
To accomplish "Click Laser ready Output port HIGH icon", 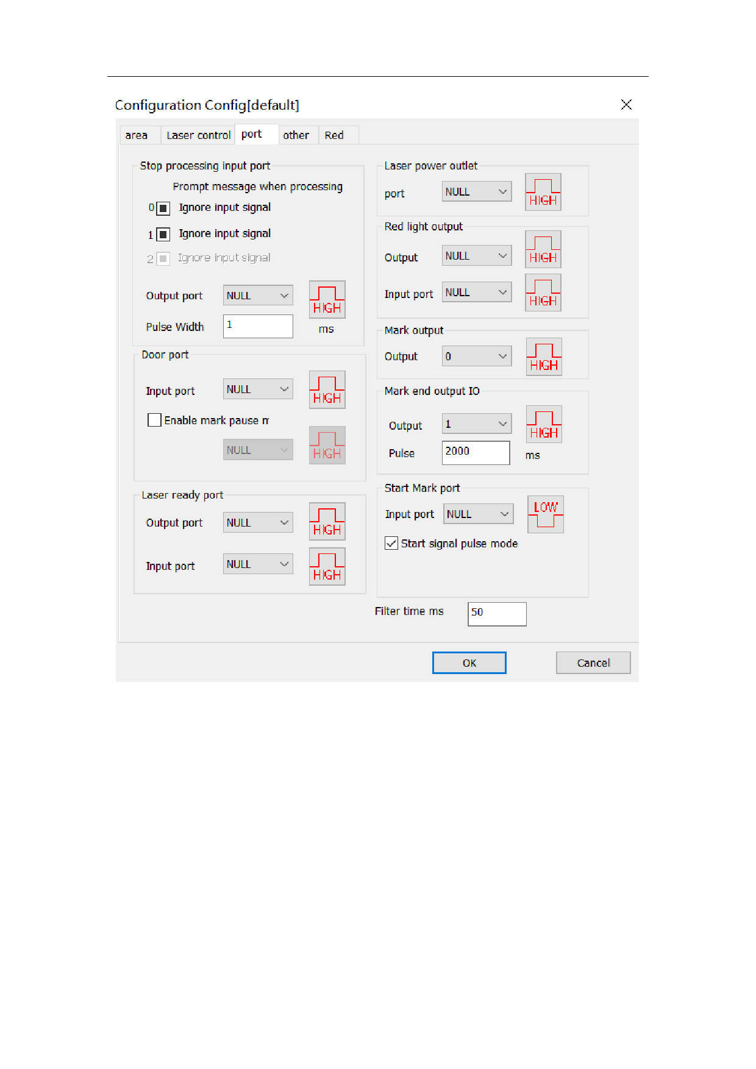I will 327,522.
